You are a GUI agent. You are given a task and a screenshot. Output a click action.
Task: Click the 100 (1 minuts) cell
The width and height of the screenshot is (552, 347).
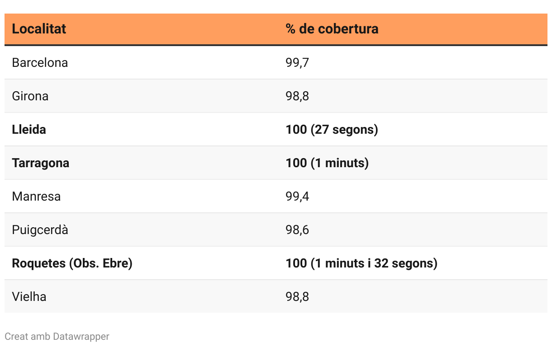point(327,163)
